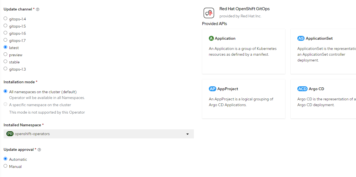Click the Provided APIs heading
356x177 pixels.
[x=214, y=24]
